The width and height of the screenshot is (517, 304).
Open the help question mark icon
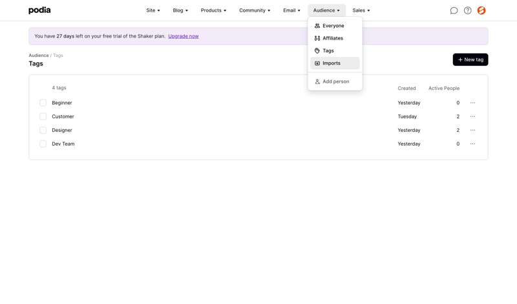click(x=467, y=10)
